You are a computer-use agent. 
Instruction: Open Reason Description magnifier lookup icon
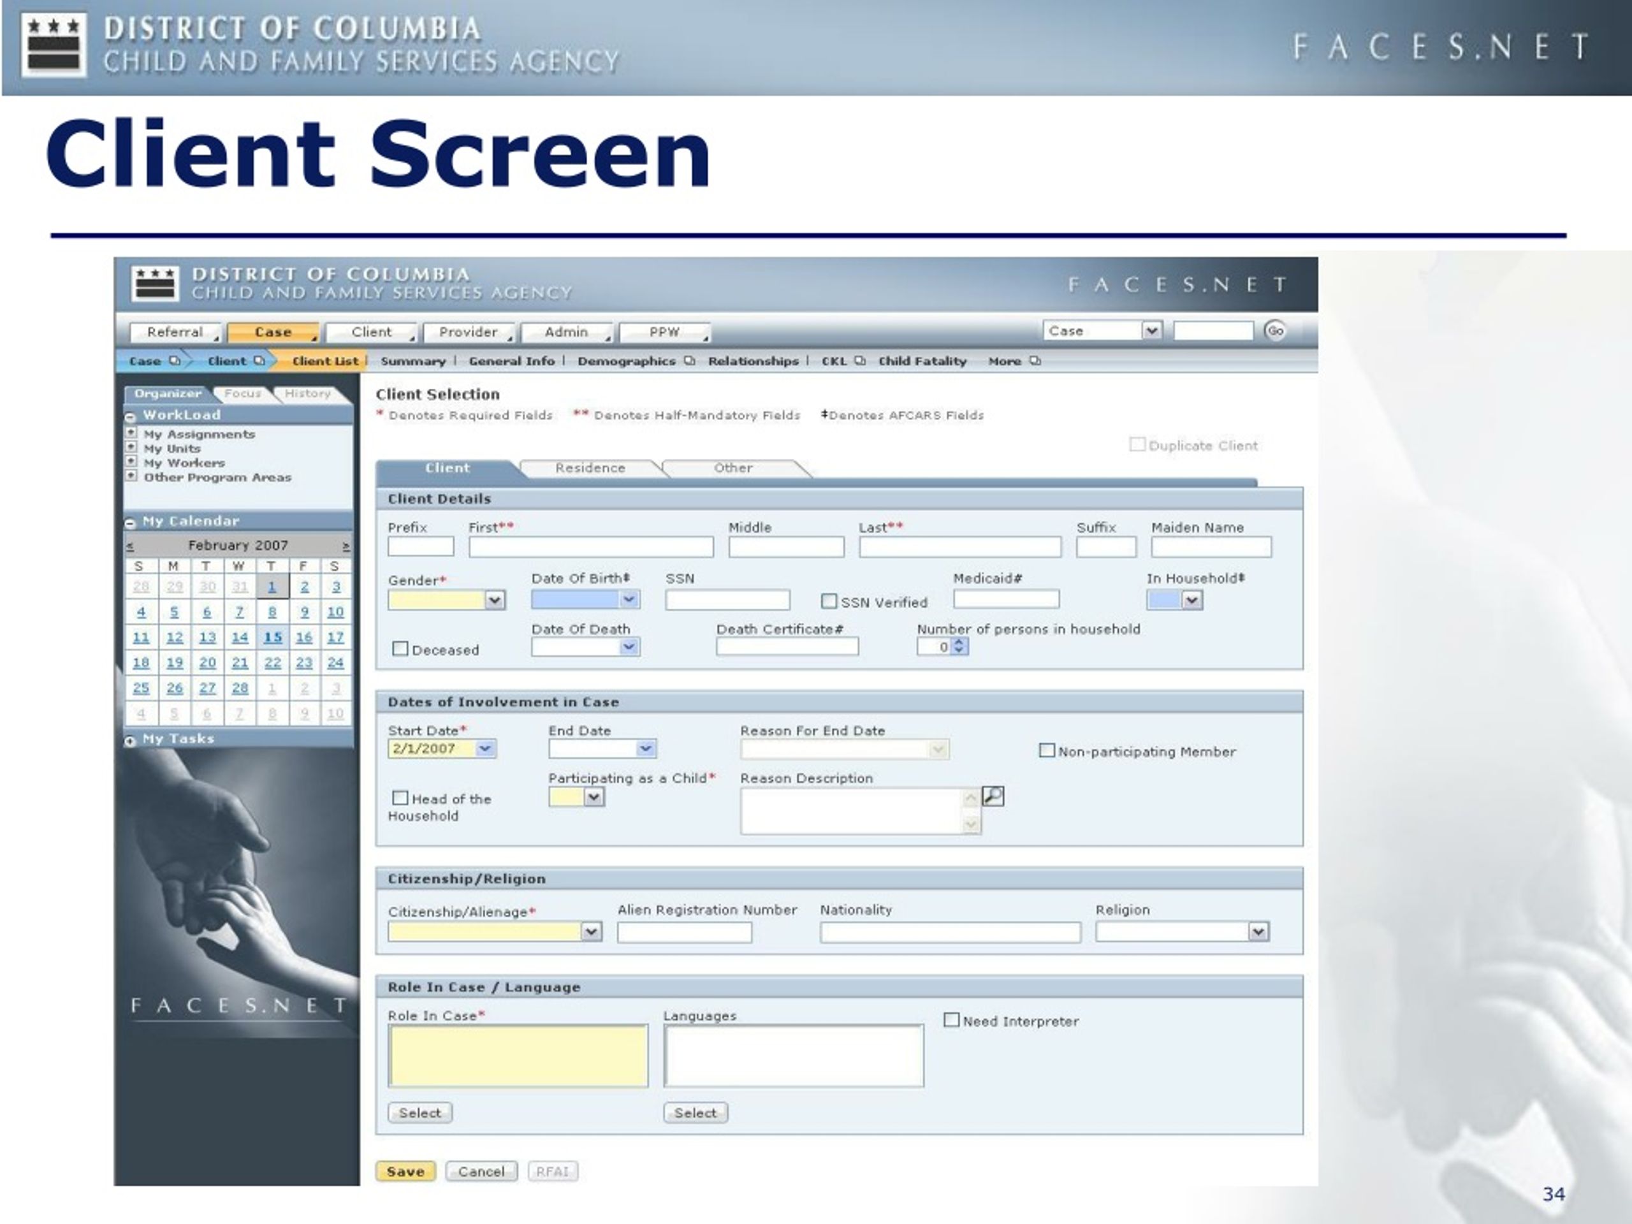pos(993,797)
